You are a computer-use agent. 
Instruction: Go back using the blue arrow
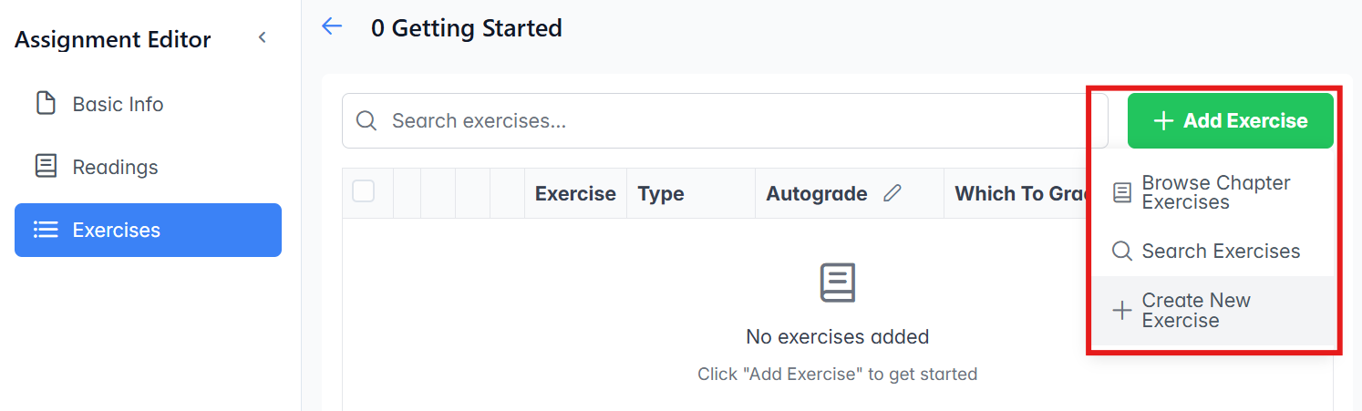[x=332, y=27]
